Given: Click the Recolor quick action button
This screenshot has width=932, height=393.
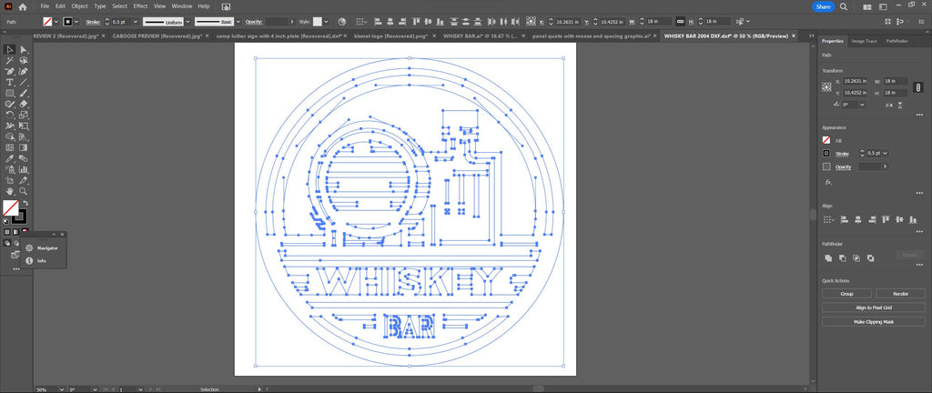Looking at the screenshot, I should tap(900, 294).
